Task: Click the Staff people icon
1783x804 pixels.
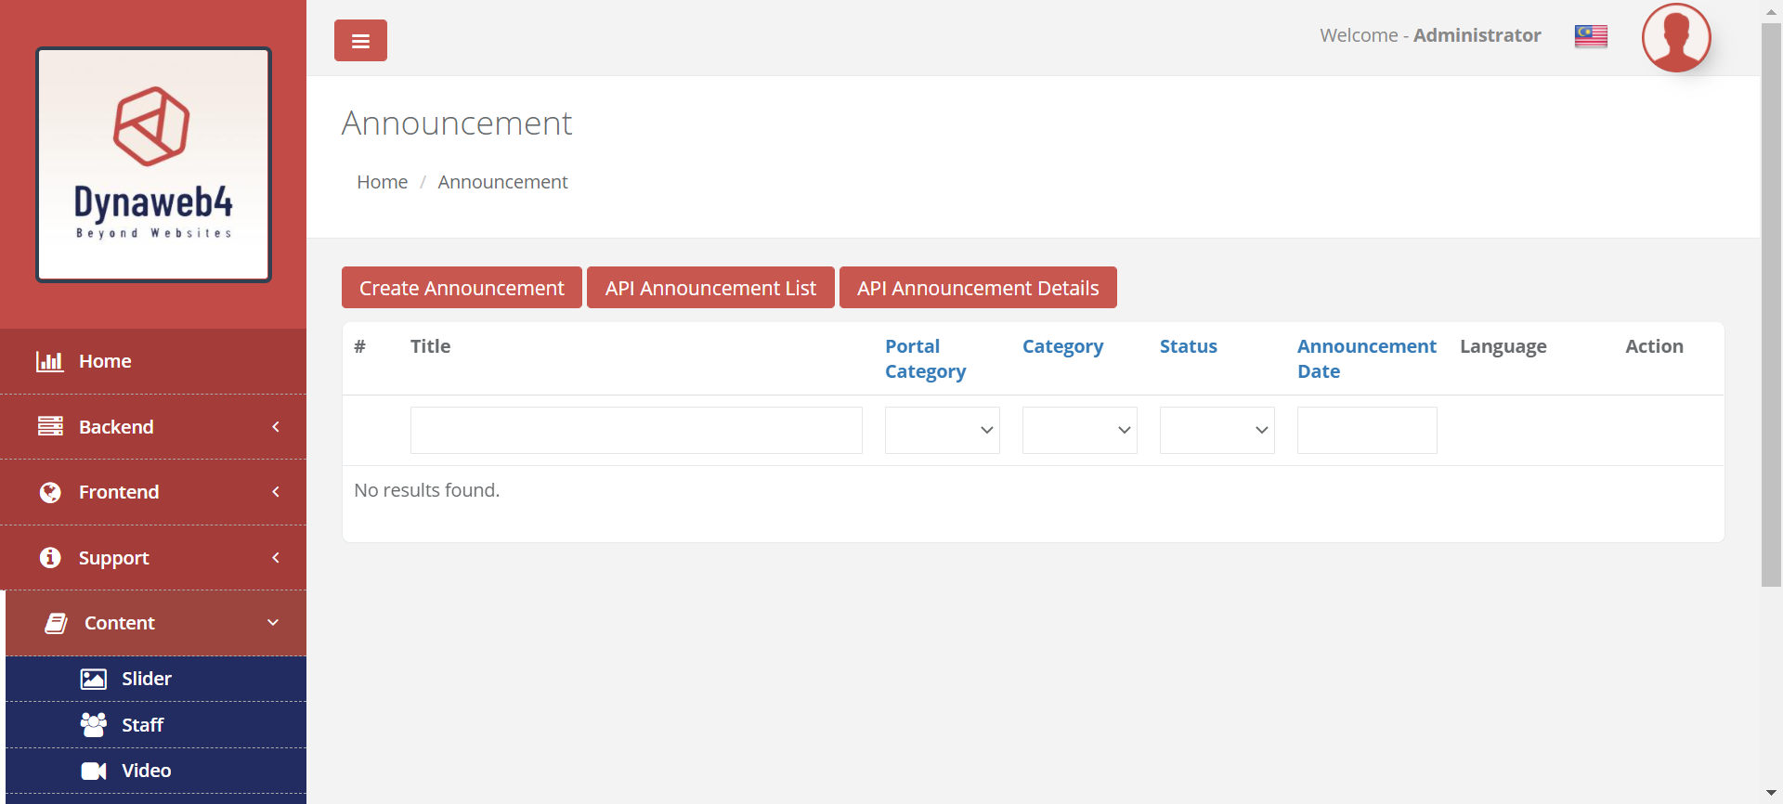Action: 94,725
